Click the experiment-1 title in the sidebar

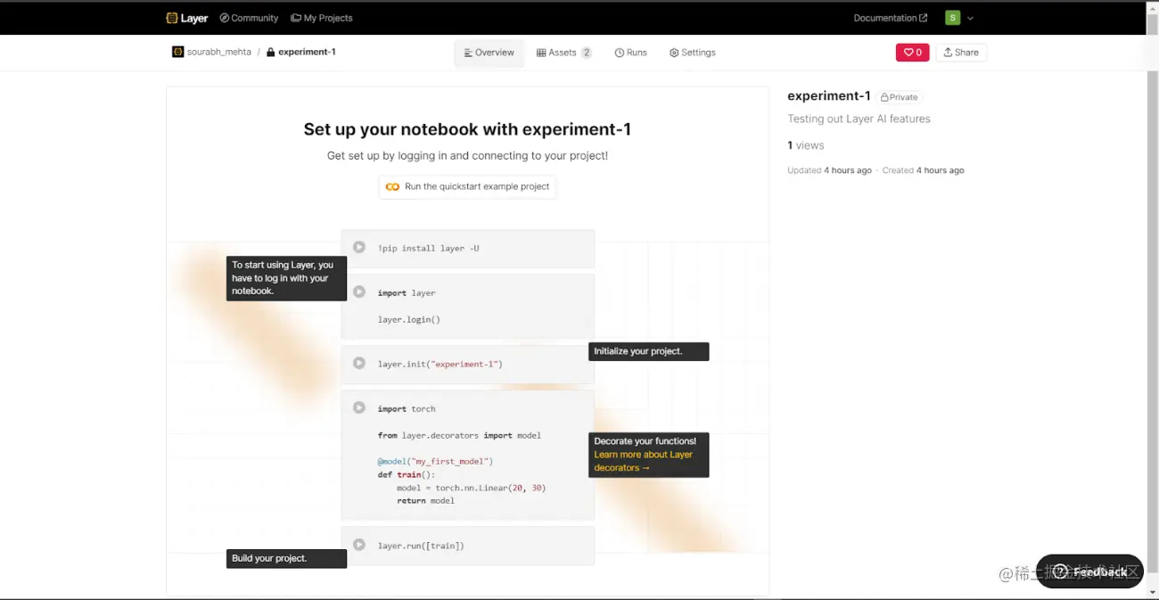(829, 96)
